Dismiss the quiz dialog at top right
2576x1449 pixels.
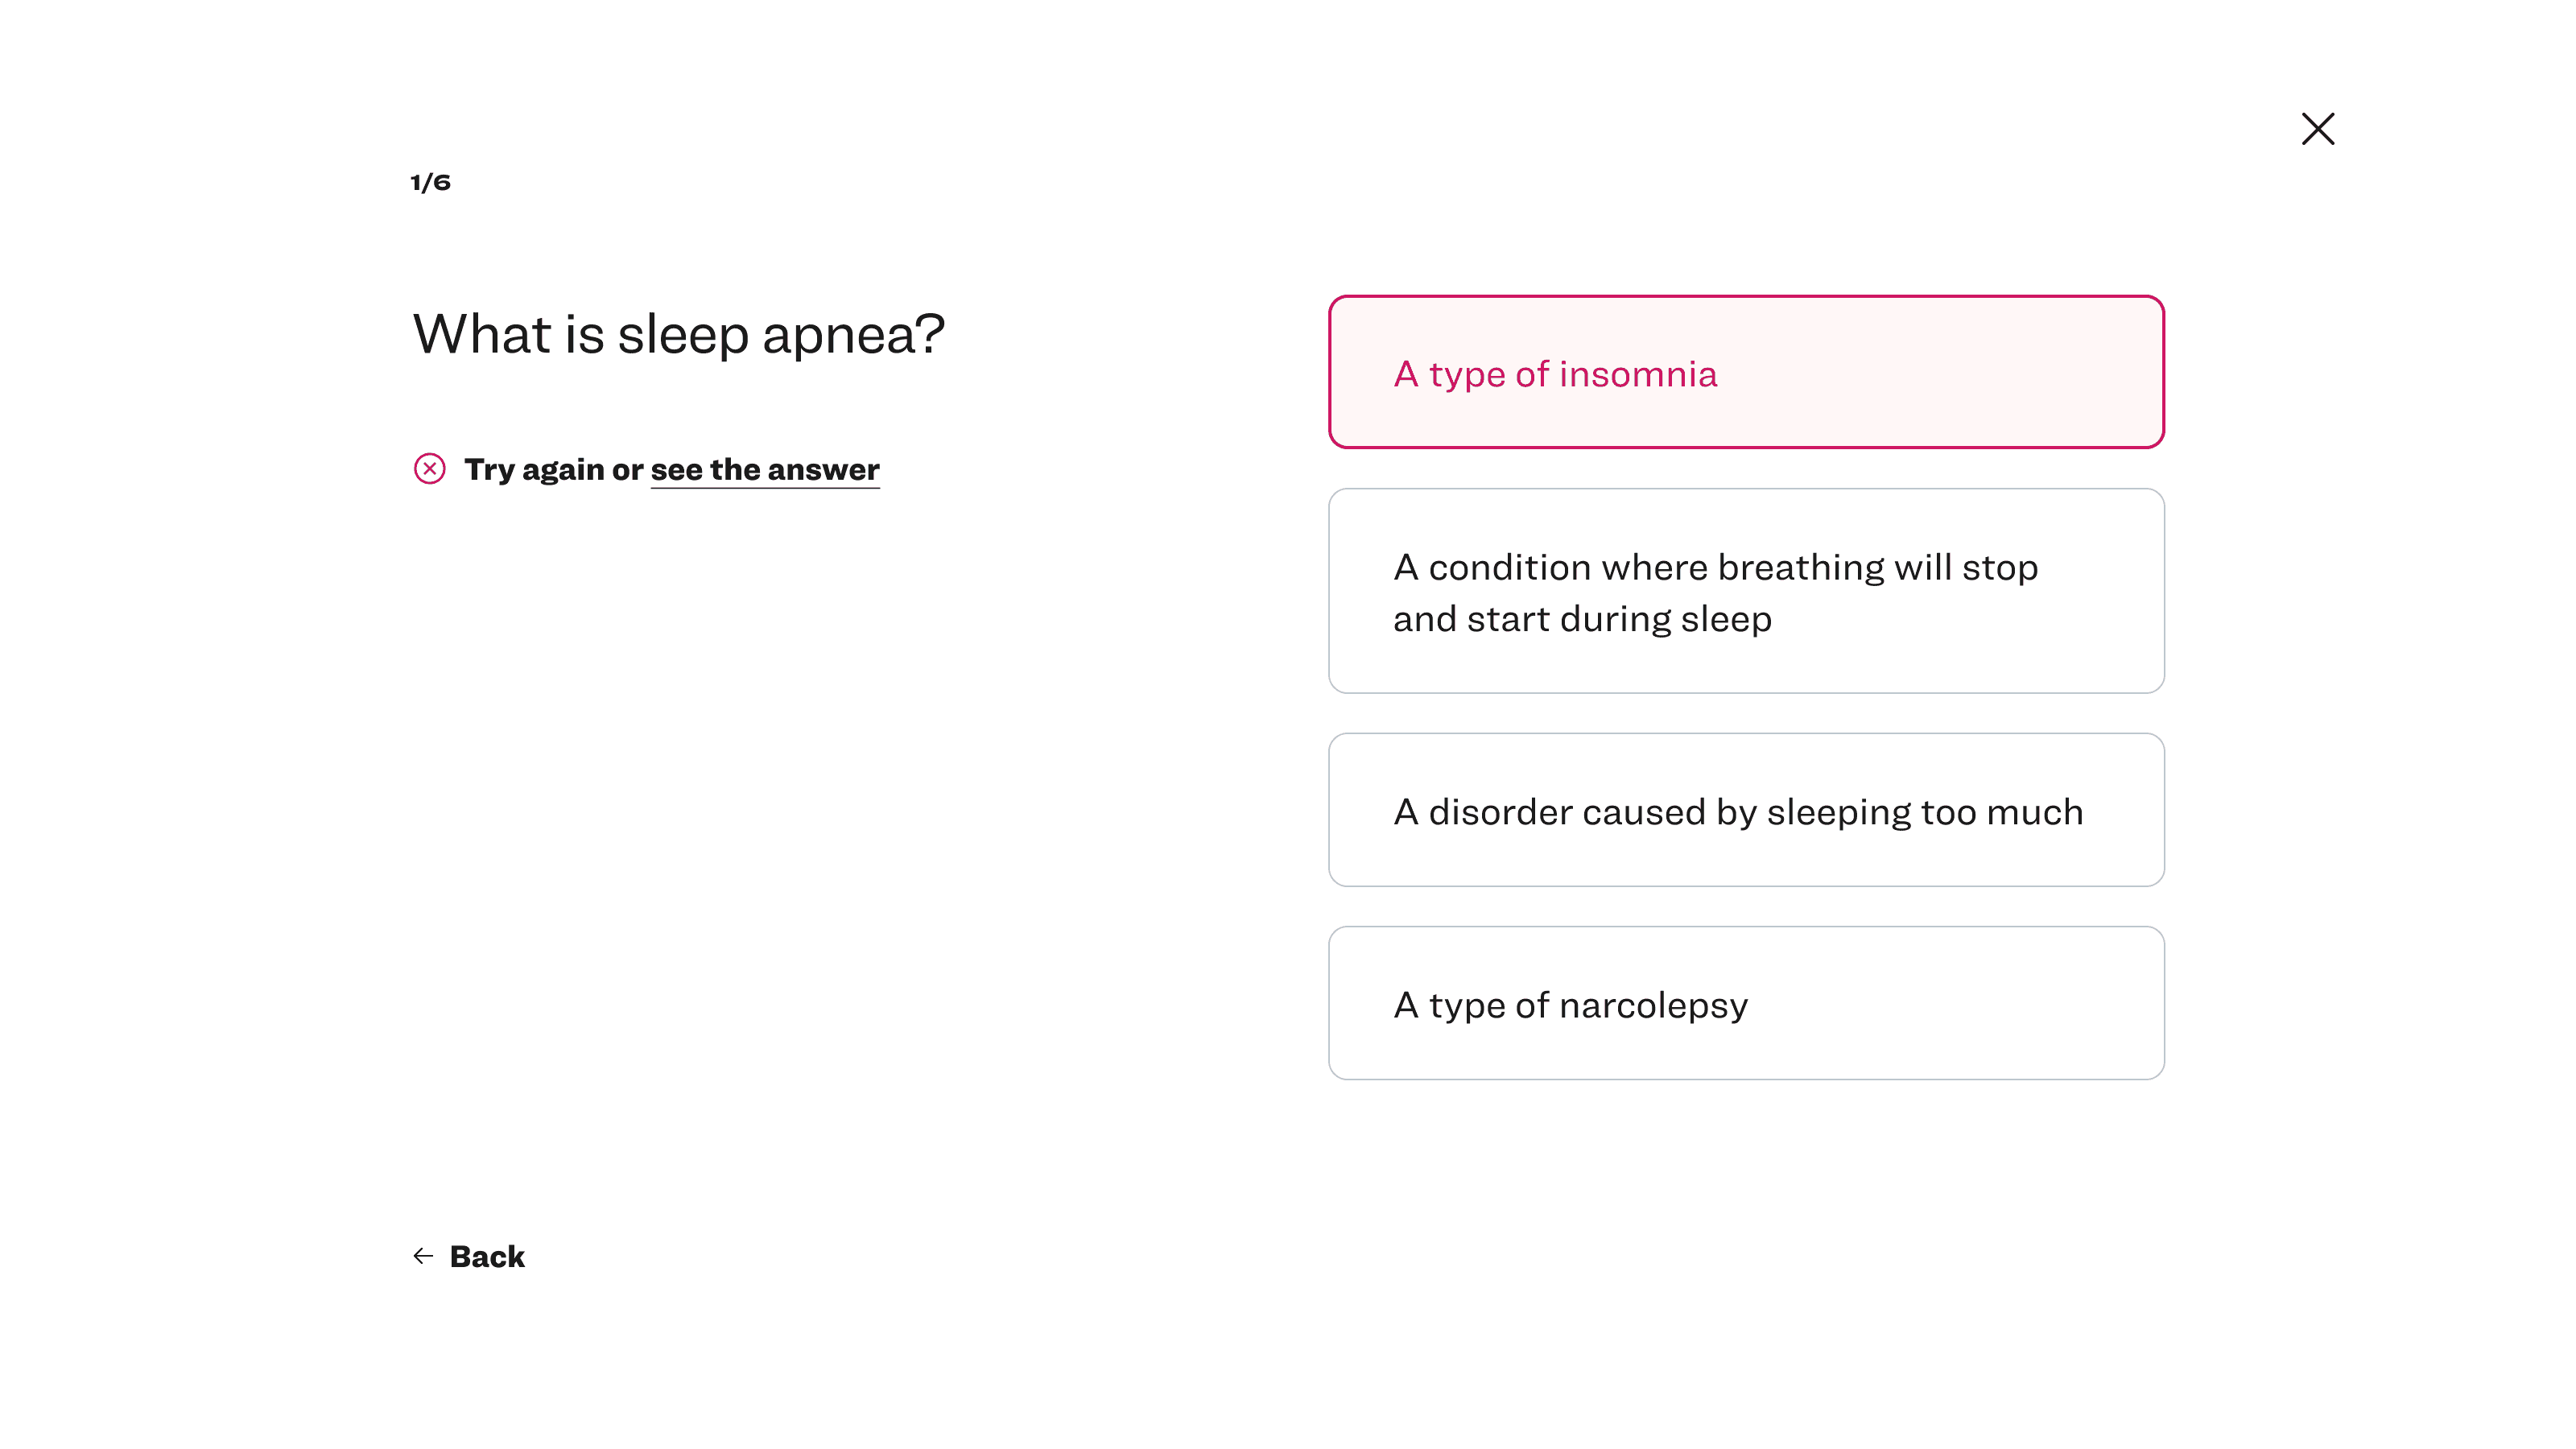click(x=2317, y=129)
